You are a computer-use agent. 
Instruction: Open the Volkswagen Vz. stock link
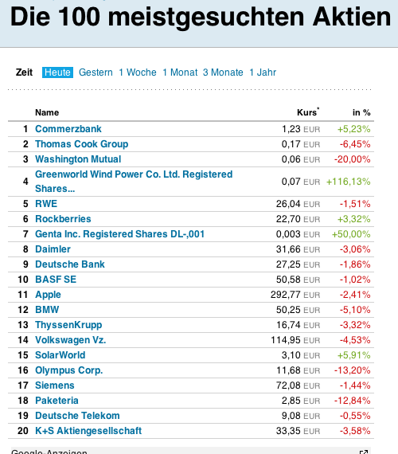pyautogui.click(x=71, y=340)
